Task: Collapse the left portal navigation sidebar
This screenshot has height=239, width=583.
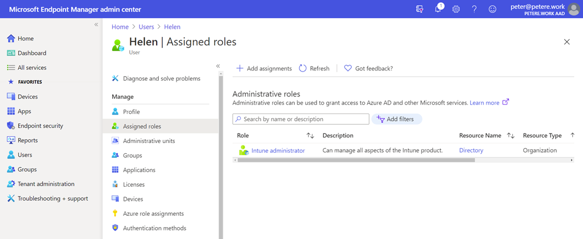Action: pos(96,25)
